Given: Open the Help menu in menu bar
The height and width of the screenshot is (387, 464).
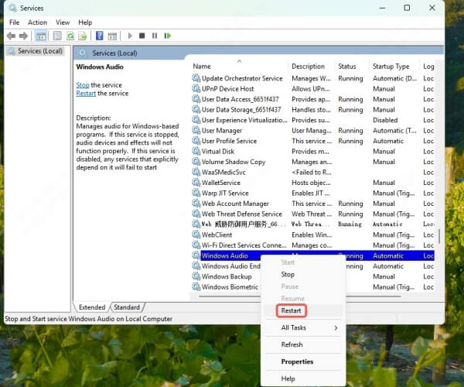Looking at the screenshot, I should (85, 22).
